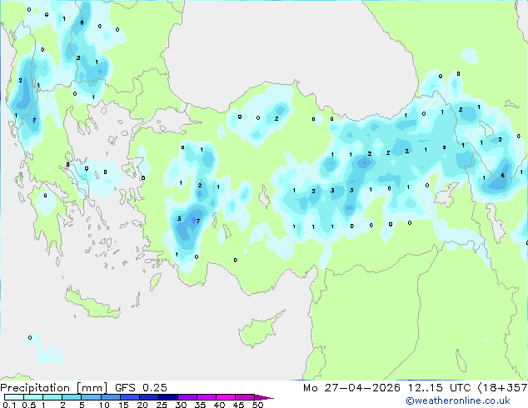Select the 'GFS 0.25' model label
The image size is (528, 408).
[x=141, y=388]
